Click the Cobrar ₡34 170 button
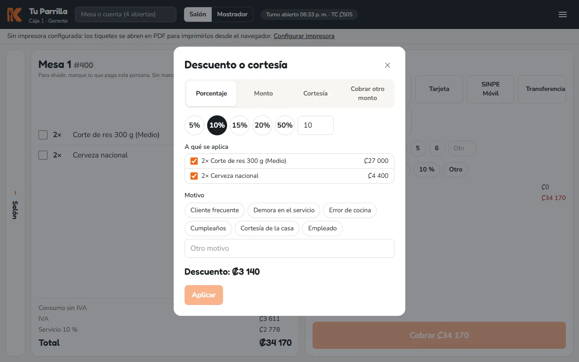579x362 pixels. click(439, 335)
